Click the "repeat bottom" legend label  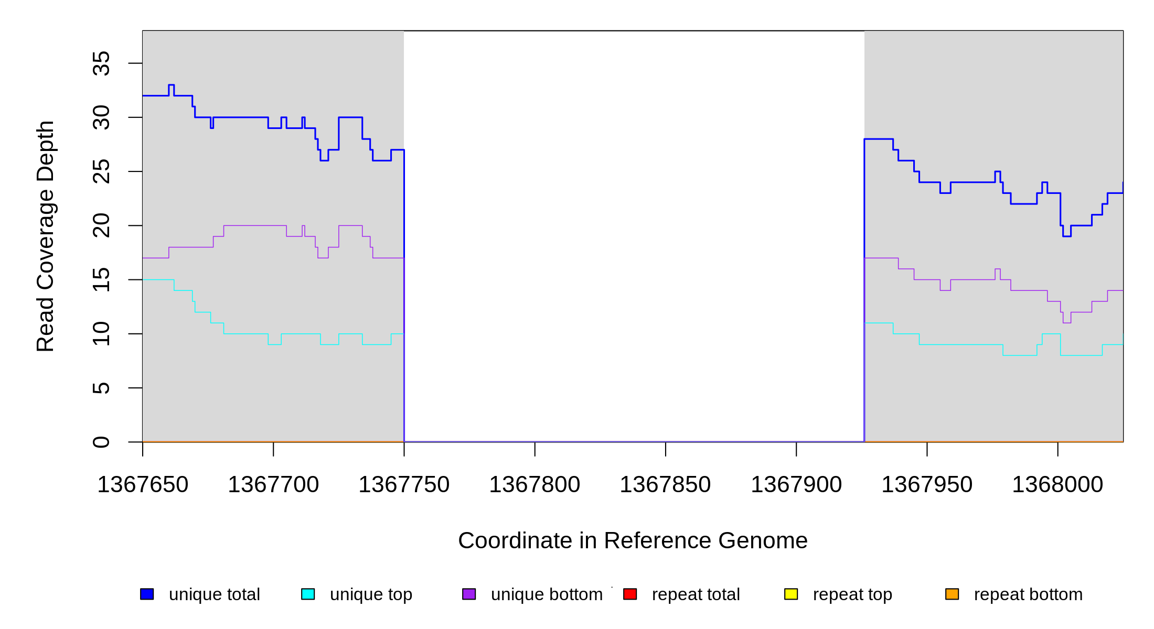coord(1028,594)
